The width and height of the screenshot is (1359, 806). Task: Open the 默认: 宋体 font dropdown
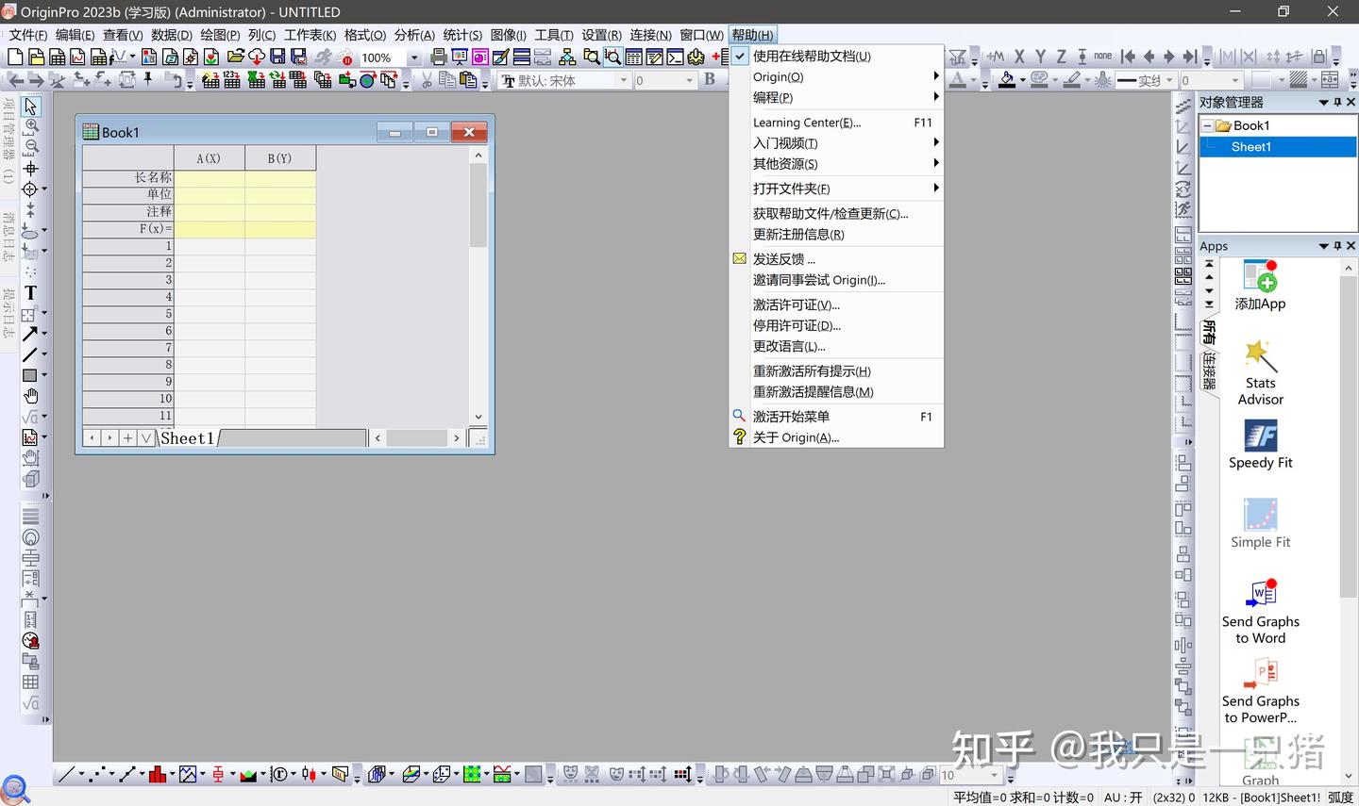click(625, 80)
